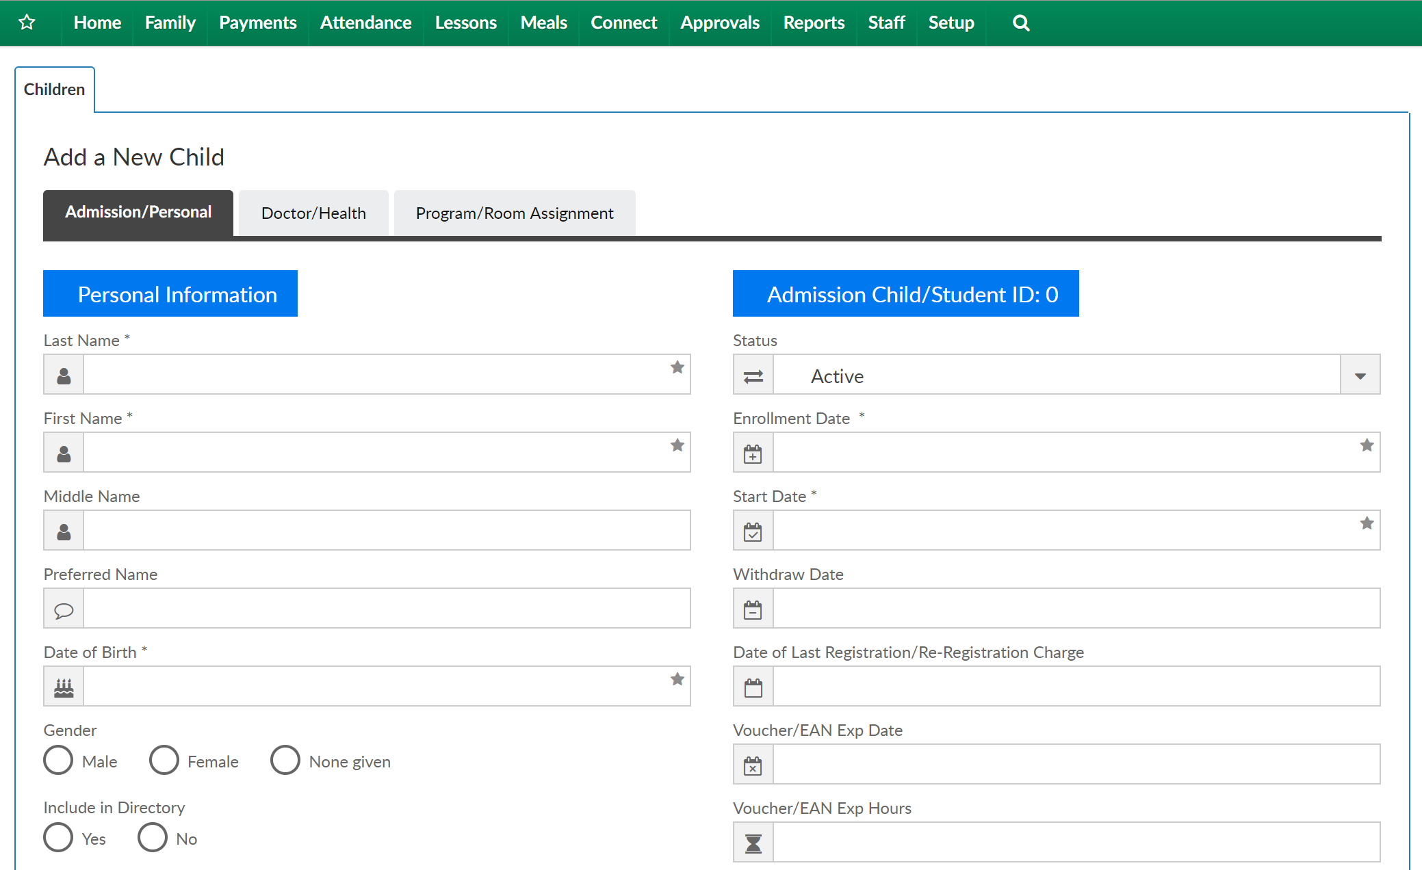Screen dimensions: 1422x870
Task: Click the Voucher/EAN Exp Hours hourglass icon
Action: click(x=753, y=843)
